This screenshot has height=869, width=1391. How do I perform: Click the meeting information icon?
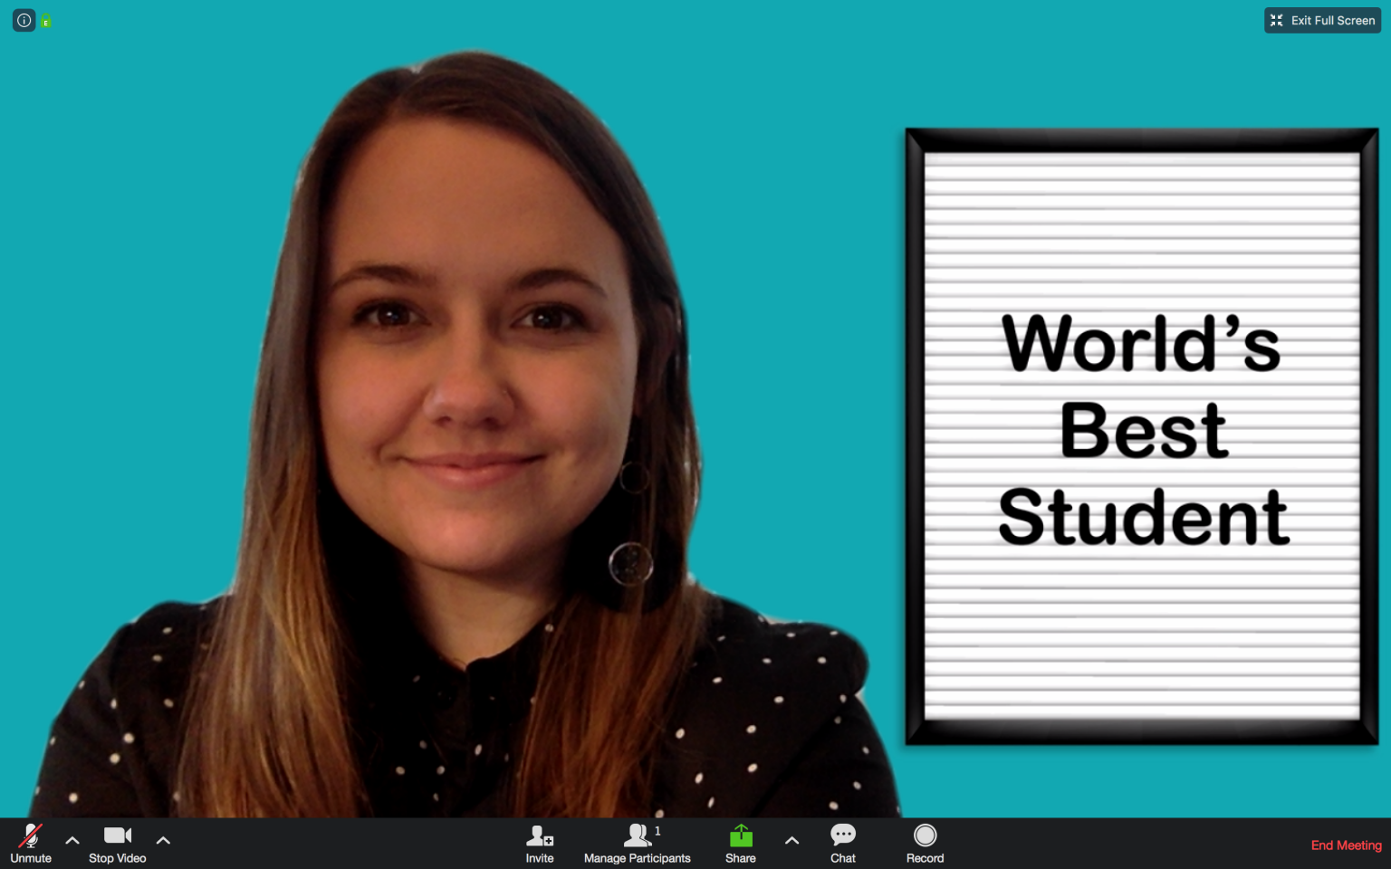click(24, 20)
